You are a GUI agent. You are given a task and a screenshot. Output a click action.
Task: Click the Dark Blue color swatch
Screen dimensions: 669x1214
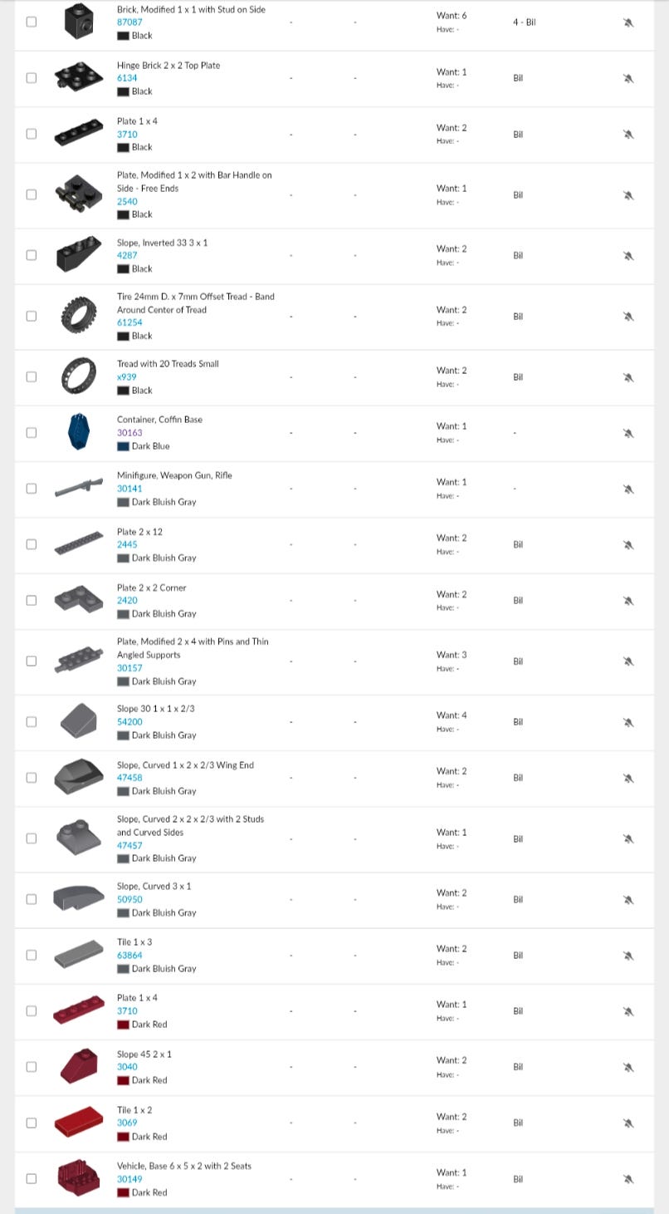[123, 446]
